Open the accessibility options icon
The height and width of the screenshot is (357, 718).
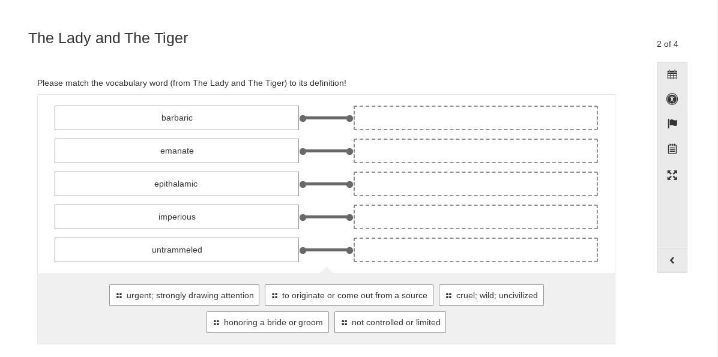[x=672, y=99]
